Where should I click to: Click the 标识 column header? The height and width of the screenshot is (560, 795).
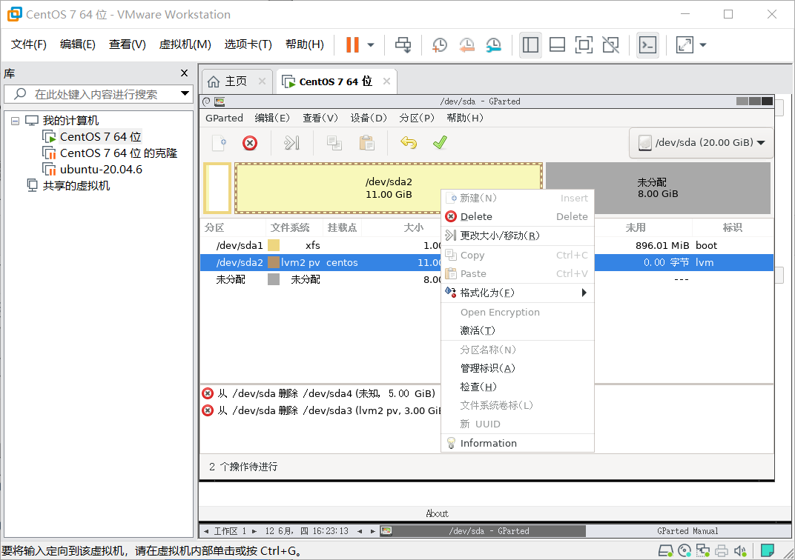click(733, 228)
